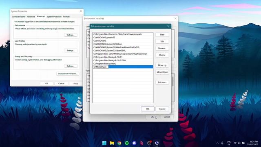
Task: Open Discord from the taskbar
Action: pyautogui.click(x=134, y=143)
